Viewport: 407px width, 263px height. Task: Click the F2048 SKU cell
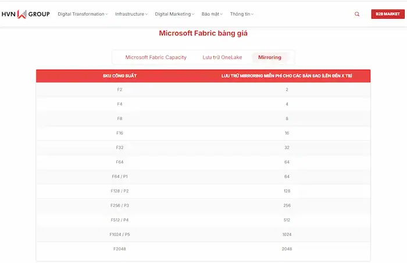[120, 248]
